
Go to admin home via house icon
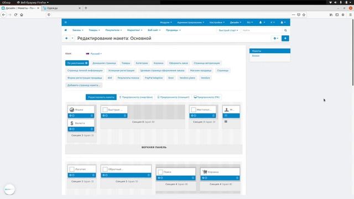pos(66,30)
